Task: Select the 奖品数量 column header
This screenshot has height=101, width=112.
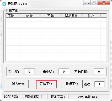Action: (x=71, y=16)
